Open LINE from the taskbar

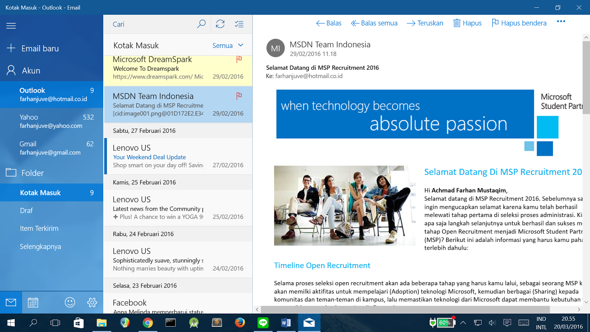pos(263,323)
